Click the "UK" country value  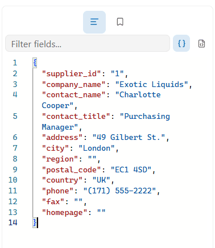pos(101,180)
